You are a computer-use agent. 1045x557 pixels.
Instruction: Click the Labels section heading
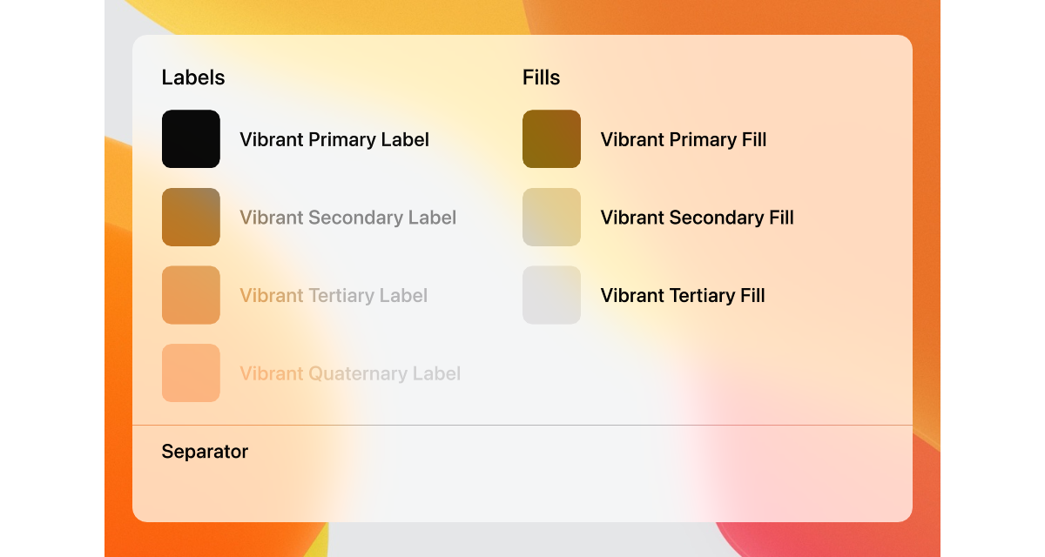coord(193,77)
